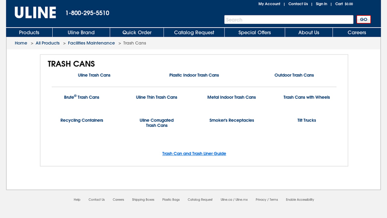Select Special Offers menu item
The height and width of the screenshot is (218, 387).
[x=254, y=32]
